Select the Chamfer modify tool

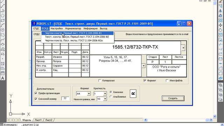pos(220,69)
